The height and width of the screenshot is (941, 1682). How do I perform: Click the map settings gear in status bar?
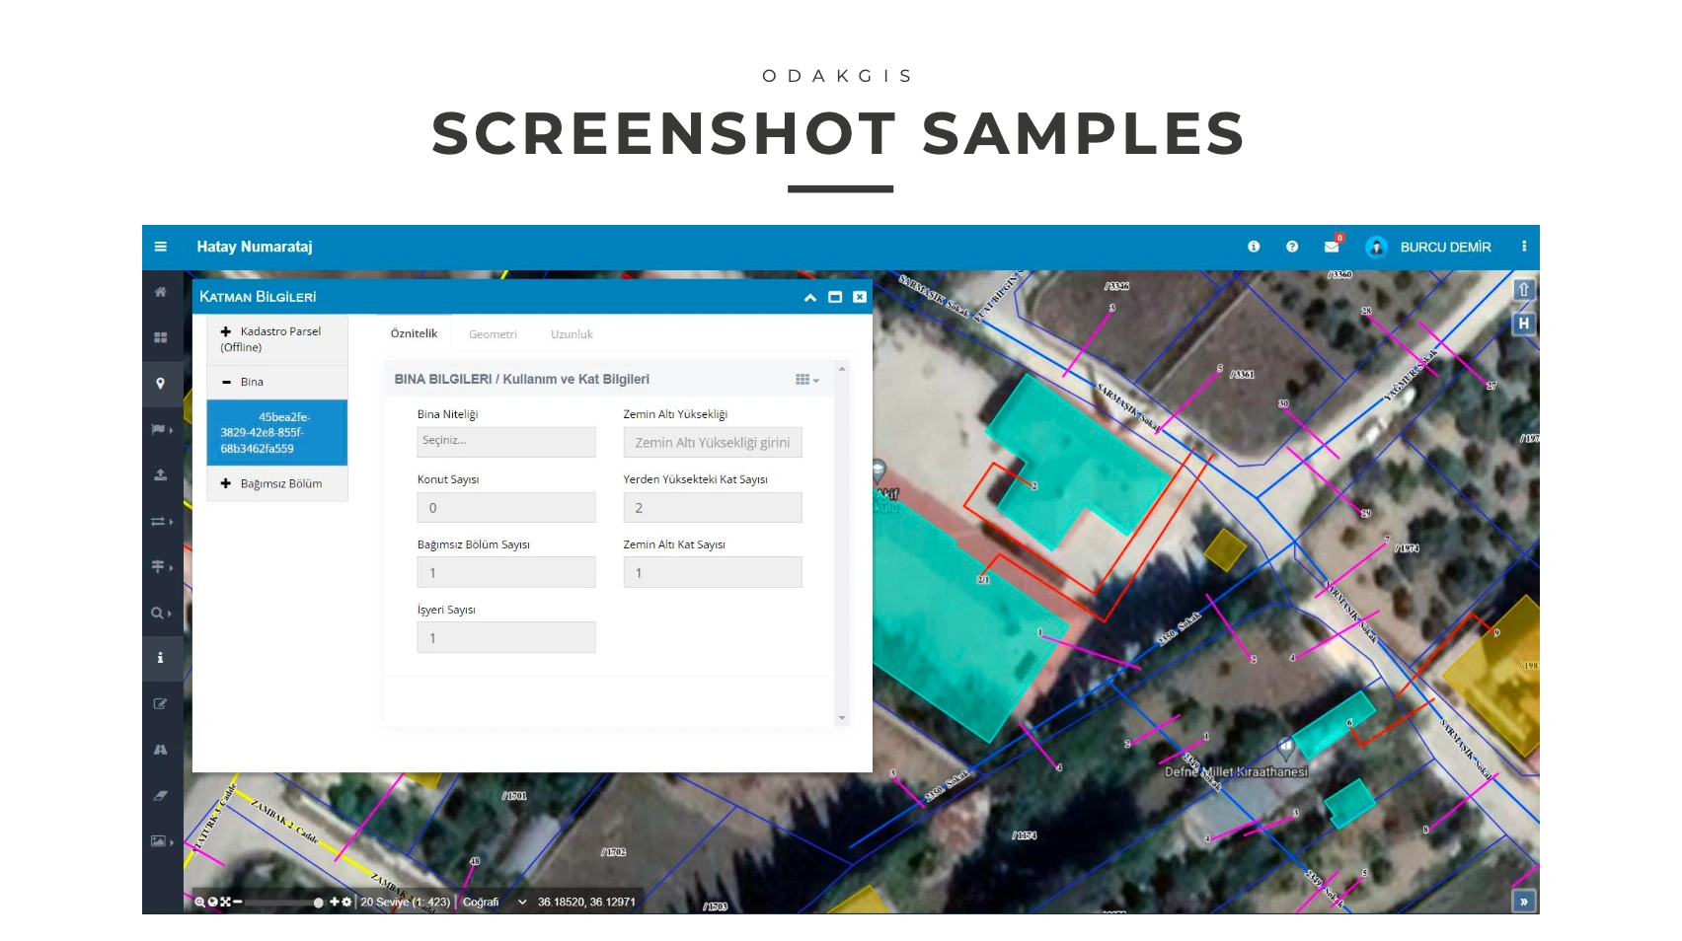pos(346,902)
